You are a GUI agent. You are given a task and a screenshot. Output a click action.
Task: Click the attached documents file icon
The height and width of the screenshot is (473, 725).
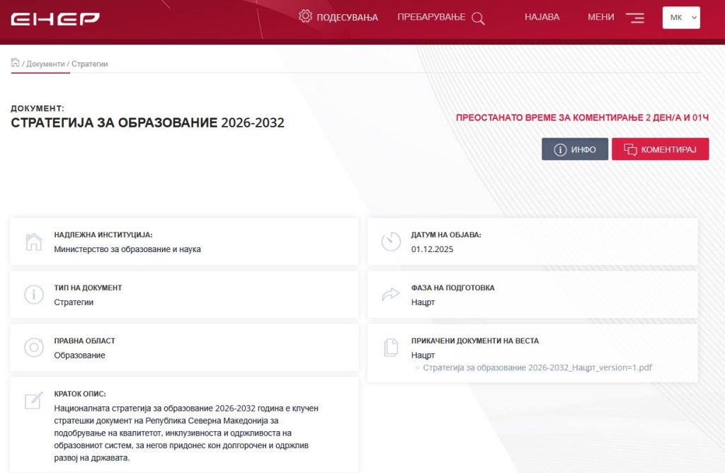[391, 348]
